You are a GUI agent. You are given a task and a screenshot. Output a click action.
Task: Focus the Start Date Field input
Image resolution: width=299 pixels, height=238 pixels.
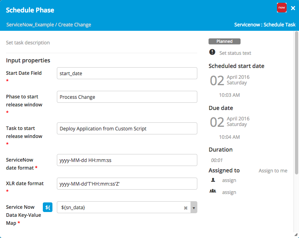pyautogui.click(x=127, y=73)
